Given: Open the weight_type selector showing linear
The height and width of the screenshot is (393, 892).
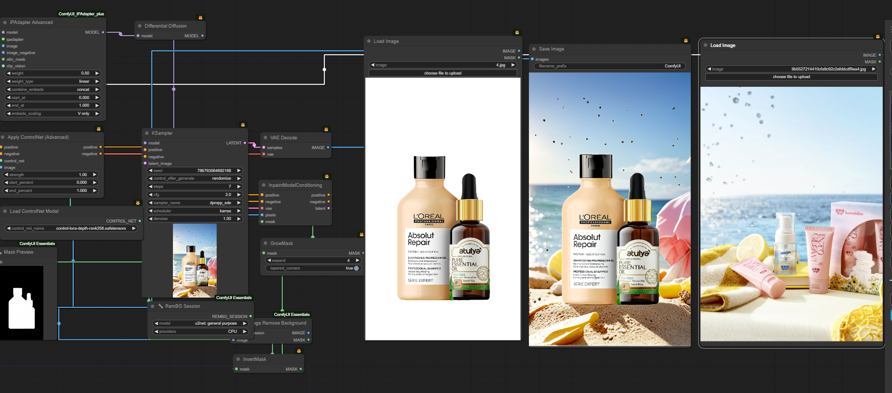Looking at the screenshot, I should [x=53, y=81].
